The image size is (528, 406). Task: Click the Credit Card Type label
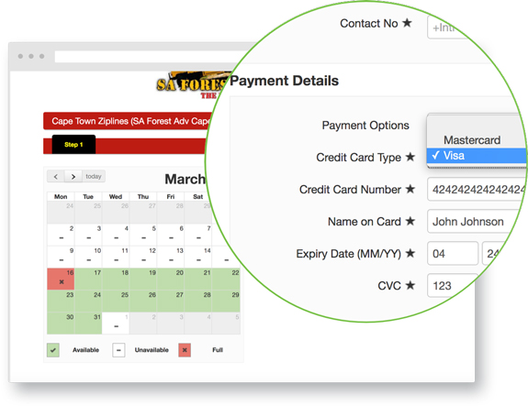[x=359, y=158]
